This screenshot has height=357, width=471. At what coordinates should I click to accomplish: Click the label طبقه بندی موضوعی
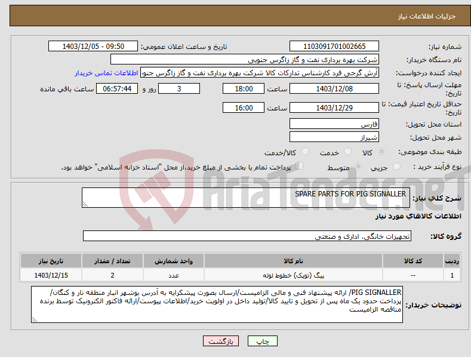click(x=430, y=152)
